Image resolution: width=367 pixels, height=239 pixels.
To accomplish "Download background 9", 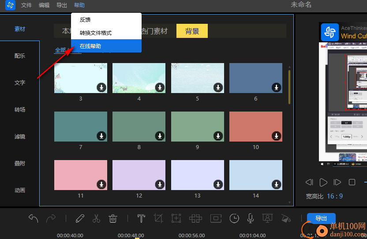I will click(x=218, y=136).
